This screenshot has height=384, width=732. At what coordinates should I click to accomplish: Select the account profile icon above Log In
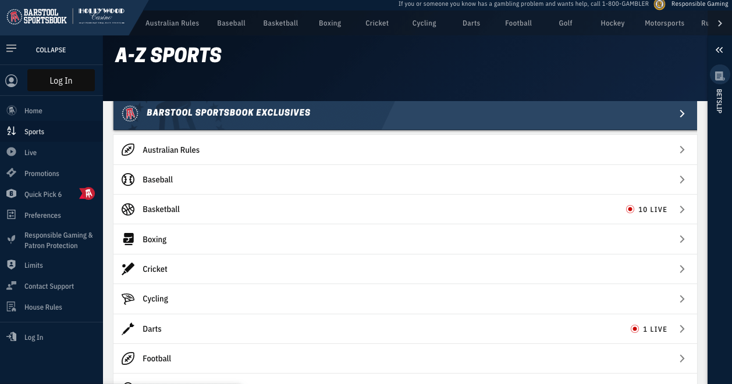coord(12,80)
